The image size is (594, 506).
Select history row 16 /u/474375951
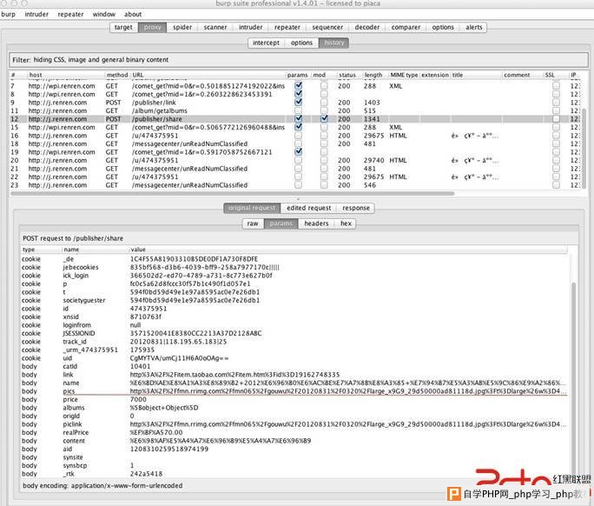[x=295, y=136]
